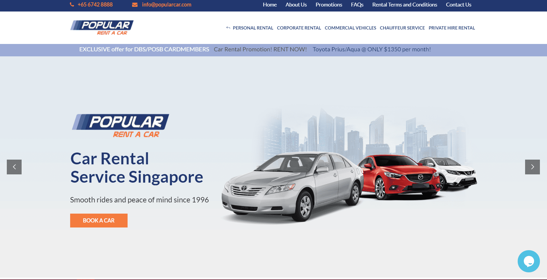Open the About Us page
The width and height of the screenshot is (547, 280).
point(296,5)
